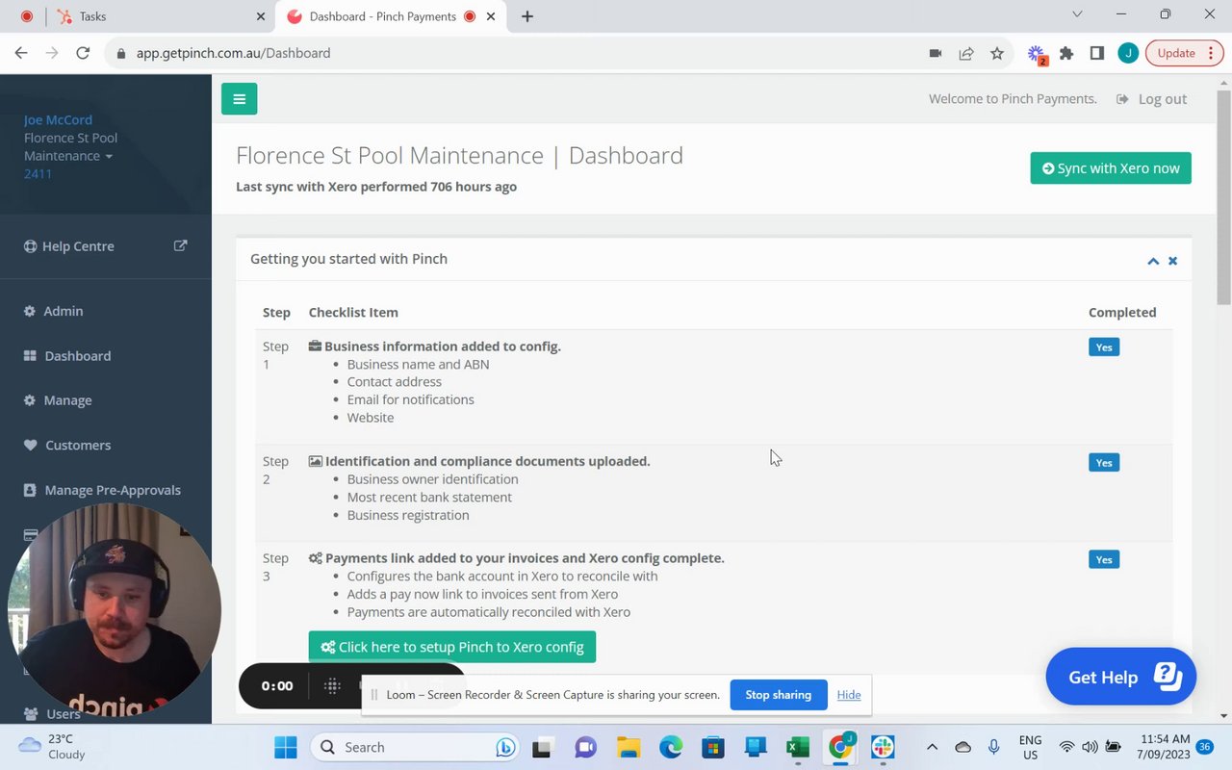Click Sync with Xero now button

pos(1111,167)
